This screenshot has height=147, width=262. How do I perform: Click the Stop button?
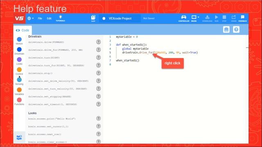224,18
